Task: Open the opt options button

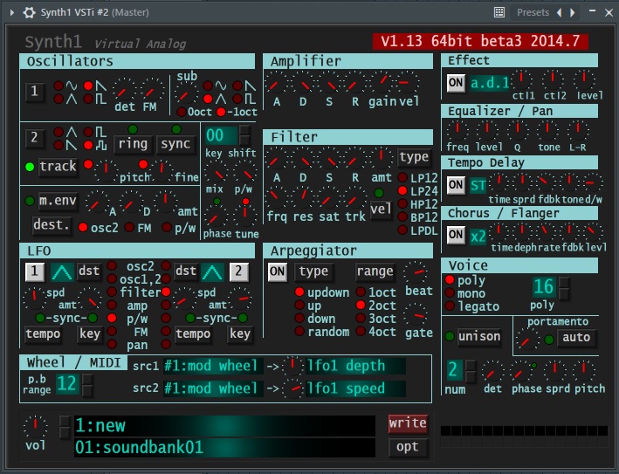Action: (408, 447)
